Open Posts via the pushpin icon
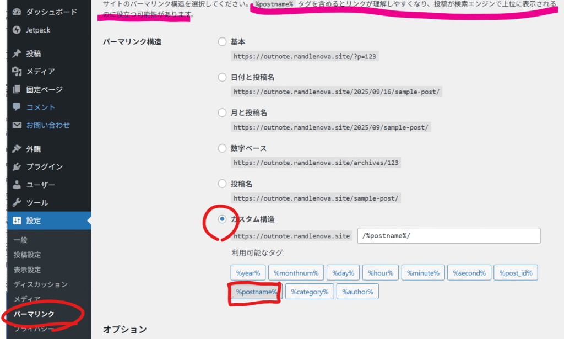The height and width of the screenshot is (339, 564). pyautogui.click(x=17, y=53)
